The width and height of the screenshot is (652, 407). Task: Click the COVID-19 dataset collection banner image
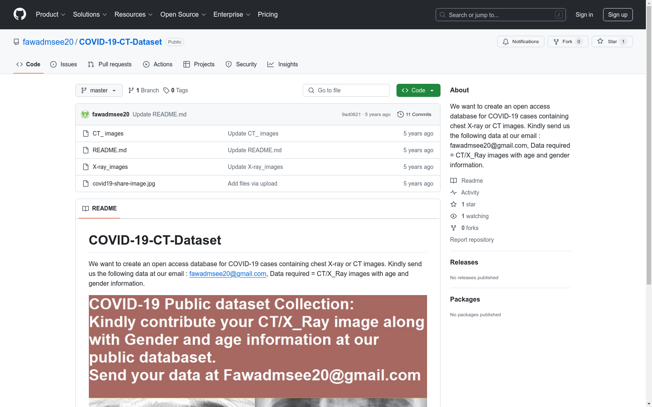[258, 351]
